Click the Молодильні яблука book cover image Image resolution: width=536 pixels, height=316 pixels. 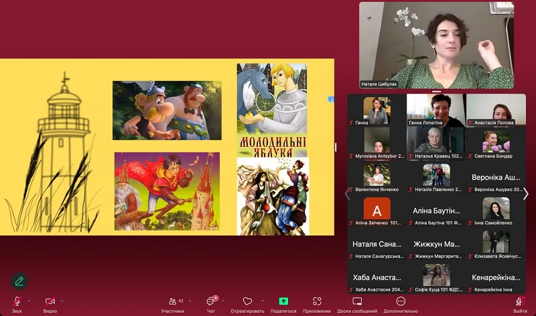[x=271, y=110]
